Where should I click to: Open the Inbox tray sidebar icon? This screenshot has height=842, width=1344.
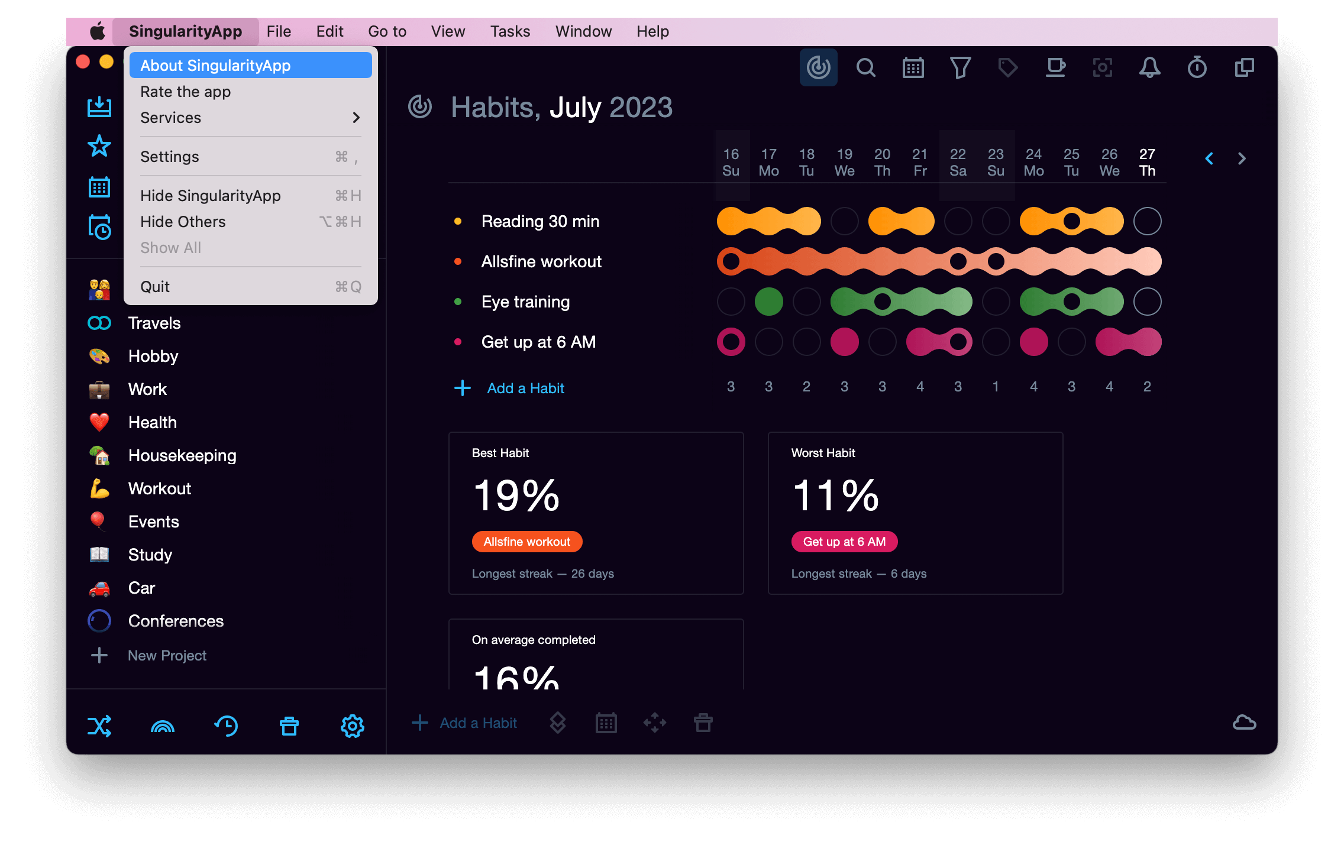(99, 107)
